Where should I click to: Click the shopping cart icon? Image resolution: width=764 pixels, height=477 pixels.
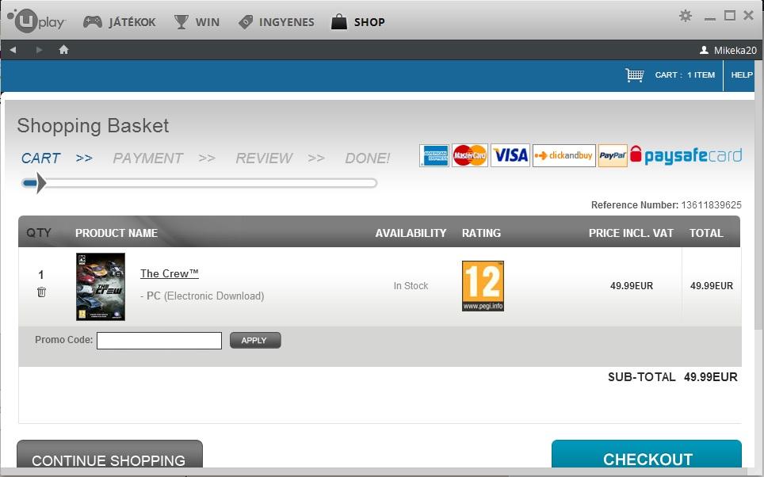[x=635, y=75]
